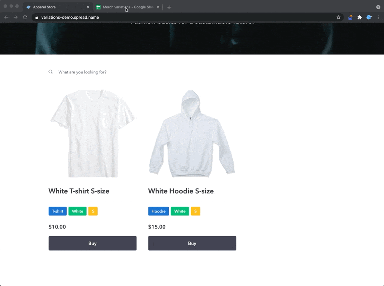Click the White Hoodie product image
384x286 pixels.
tap(192, 133)
